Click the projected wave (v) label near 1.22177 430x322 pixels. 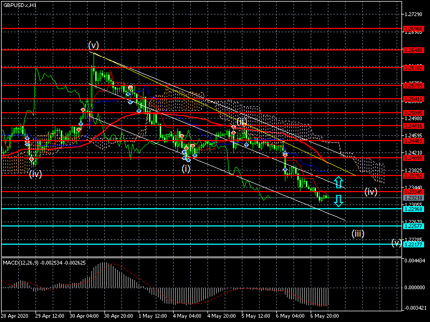pos(397,243)
